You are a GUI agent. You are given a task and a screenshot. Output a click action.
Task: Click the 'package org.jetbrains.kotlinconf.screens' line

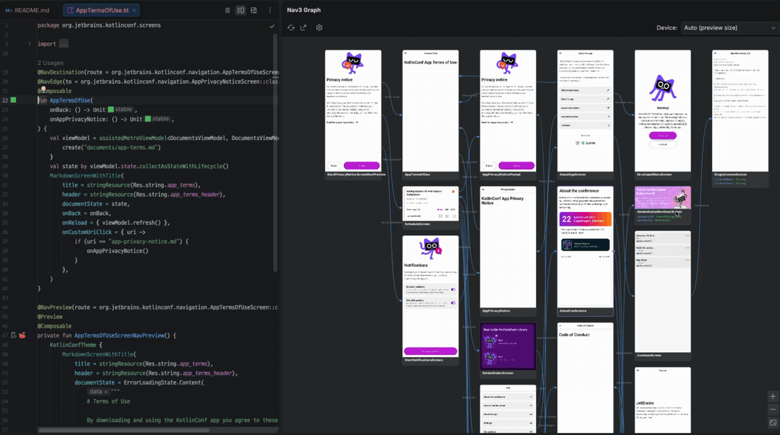tap(99, 25)
